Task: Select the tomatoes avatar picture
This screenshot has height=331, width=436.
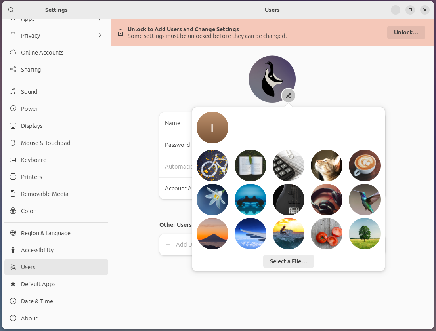Action: pyautogui.click(x=327, y=234)
